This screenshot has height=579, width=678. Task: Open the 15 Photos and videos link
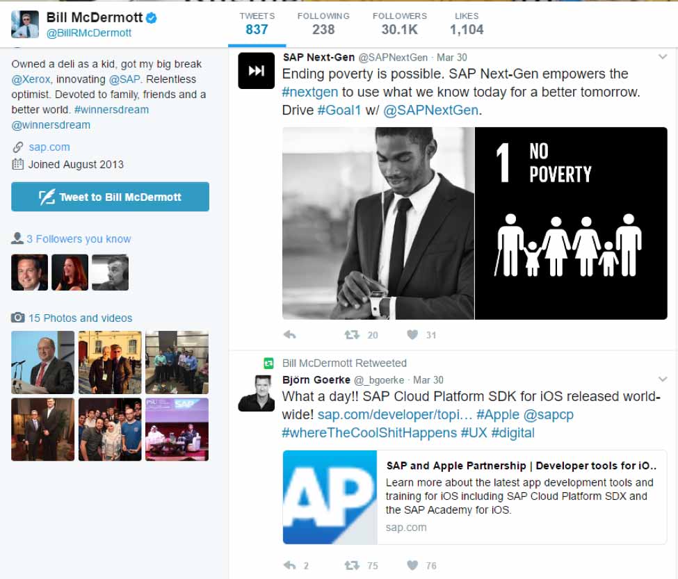point(81,318)
